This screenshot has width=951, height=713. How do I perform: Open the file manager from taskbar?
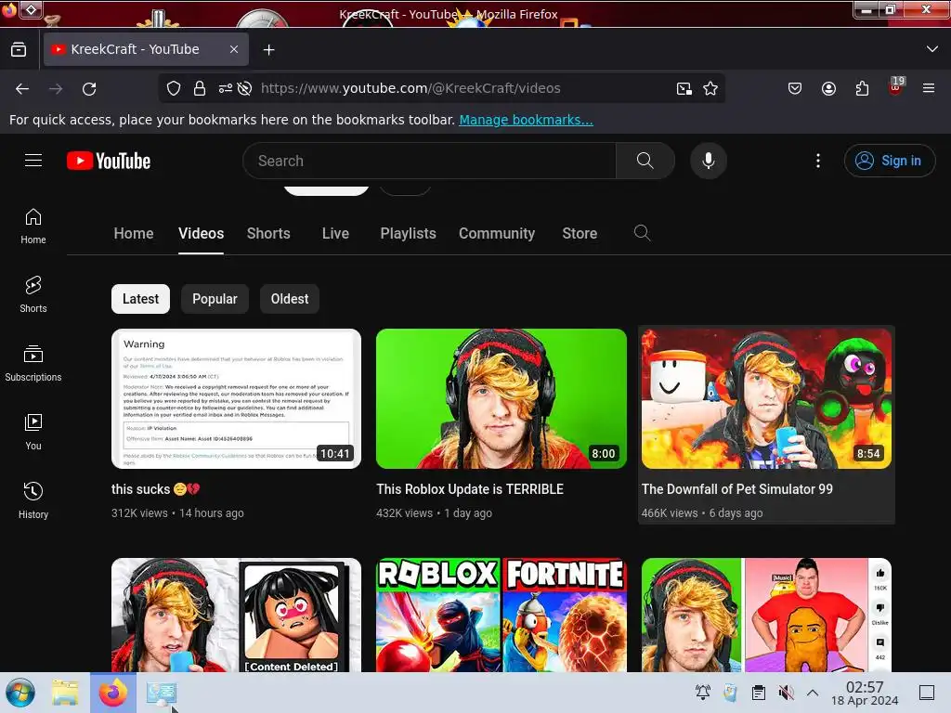pyautogui.click(x=65, y=693)
